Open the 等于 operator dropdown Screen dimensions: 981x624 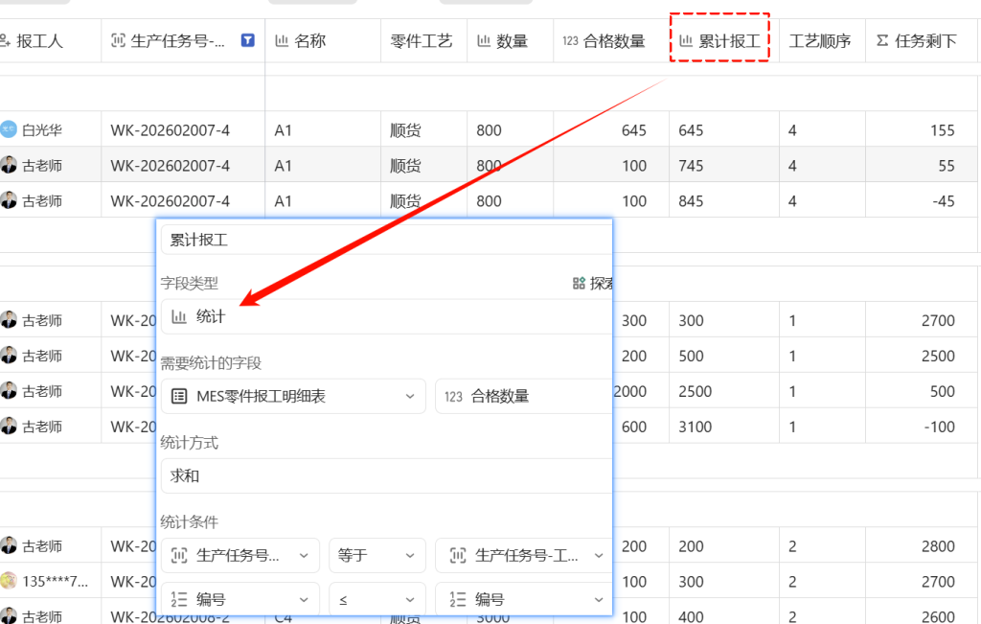377,555
